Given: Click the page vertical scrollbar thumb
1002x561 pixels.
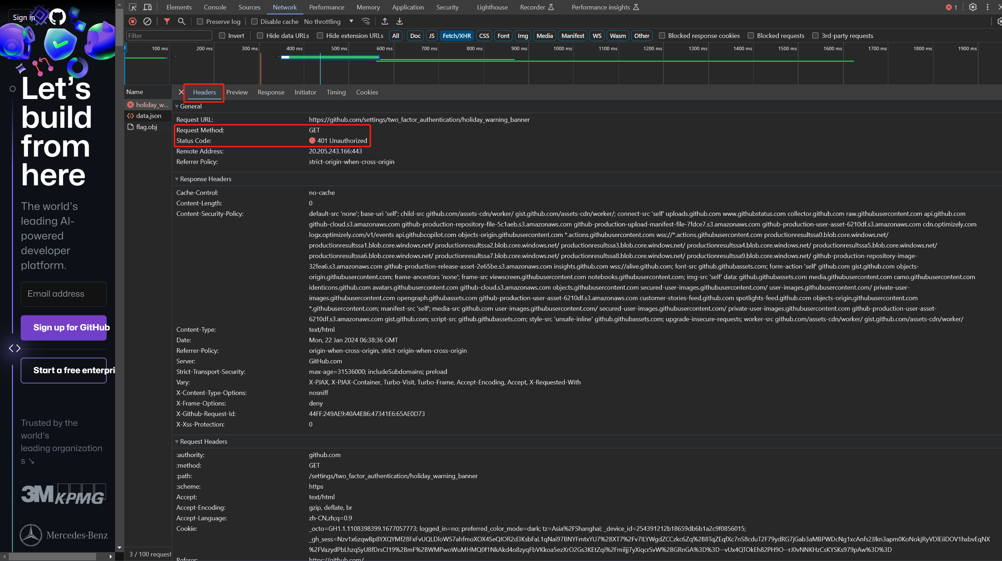Looking at the screenshot, I should pos(119,27).
